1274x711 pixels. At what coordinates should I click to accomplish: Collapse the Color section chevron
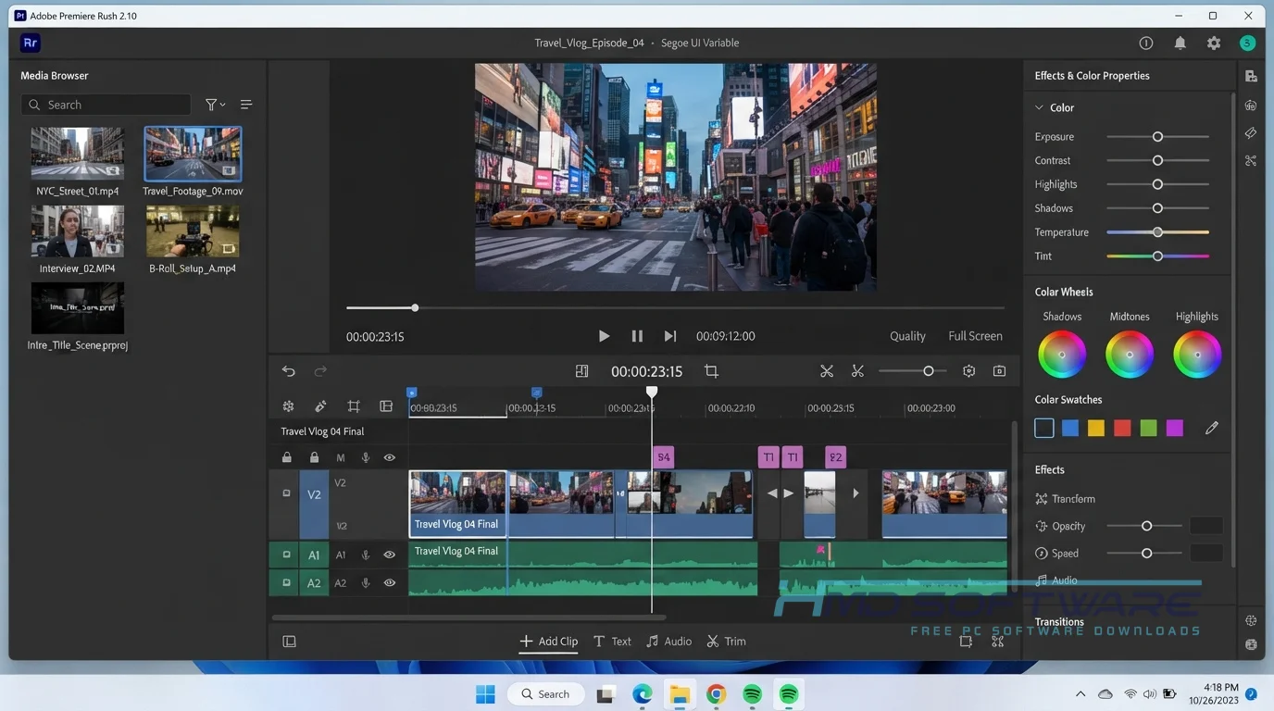tap(1040, 107)
